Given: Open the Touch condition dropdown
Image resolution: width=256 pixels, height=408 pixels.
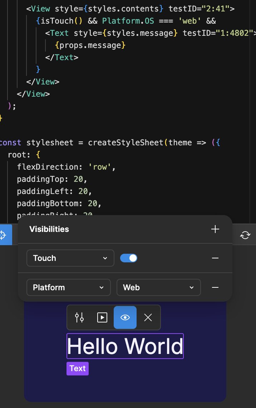Looking at the screenshot, I should click(x=70, y=258).
